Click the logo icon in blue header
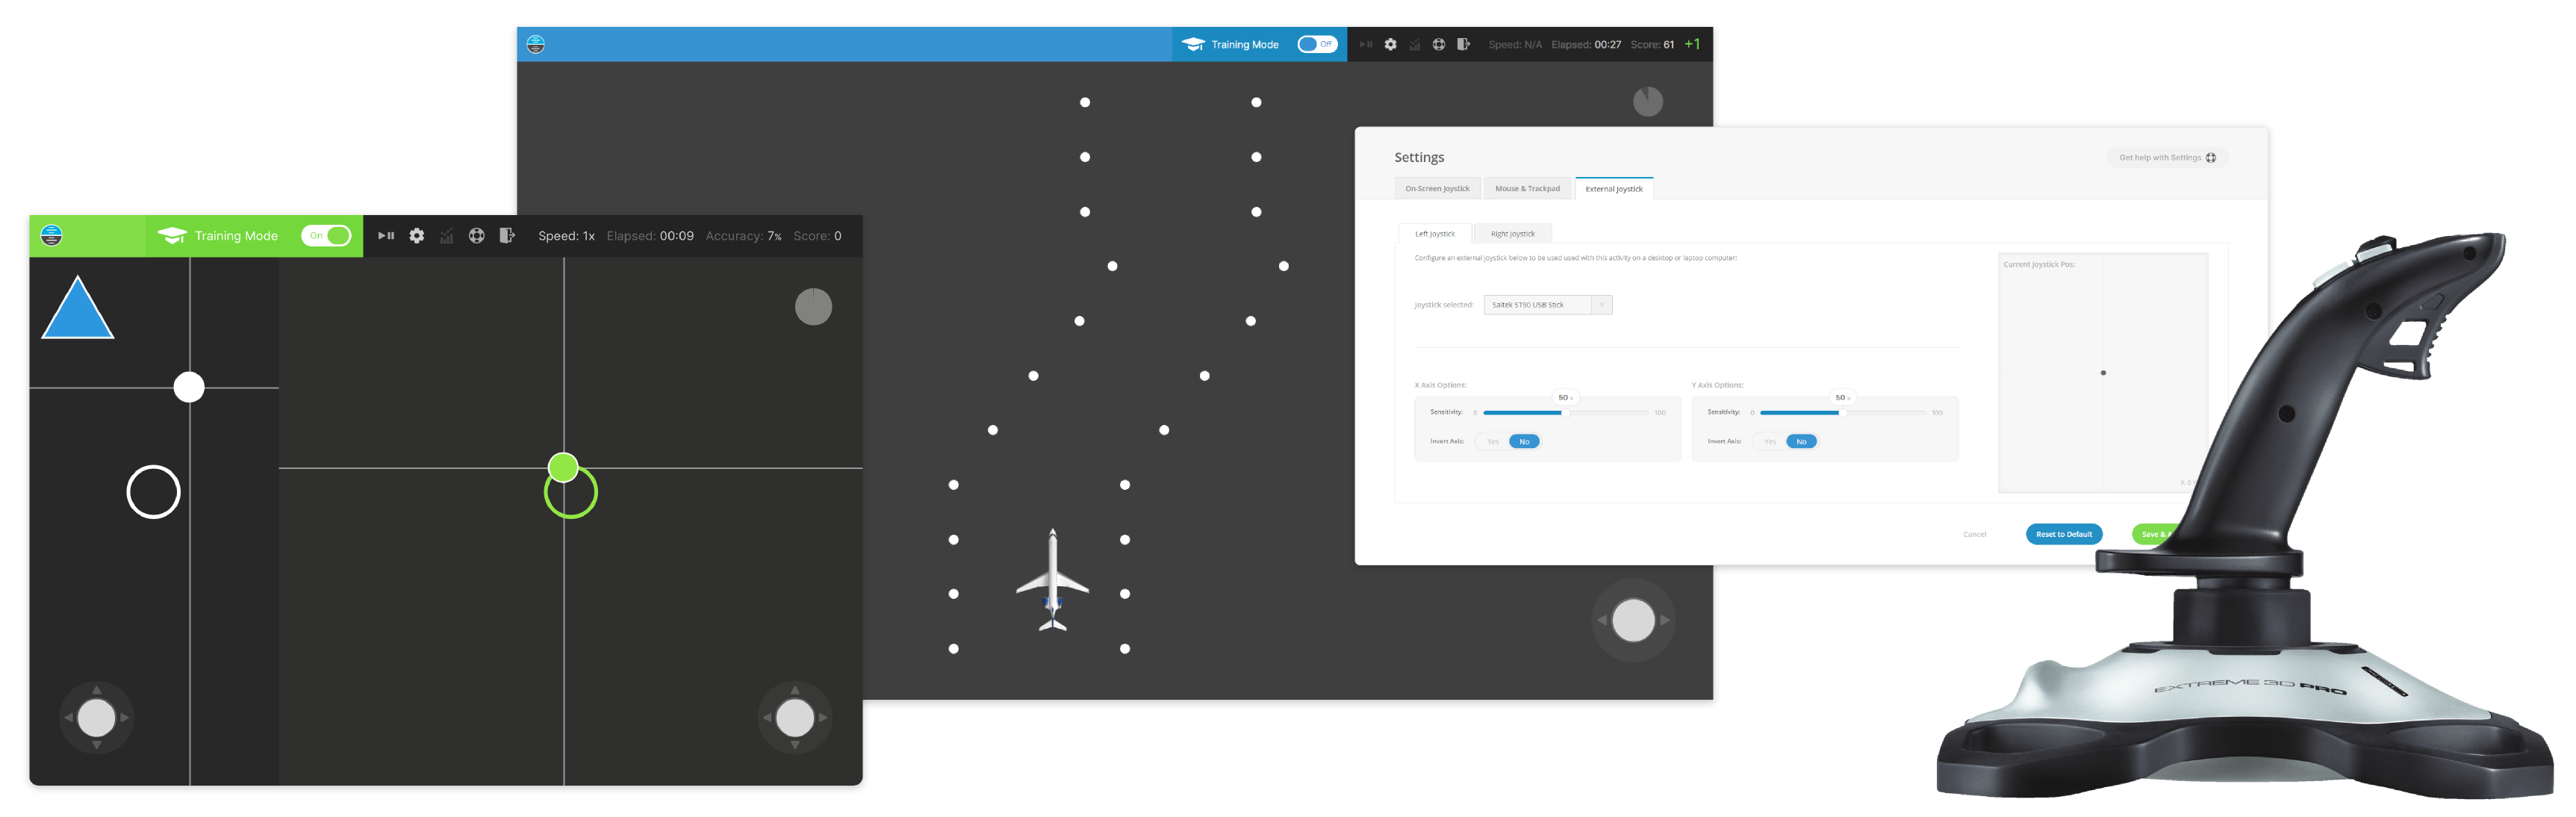 (536, 44)
